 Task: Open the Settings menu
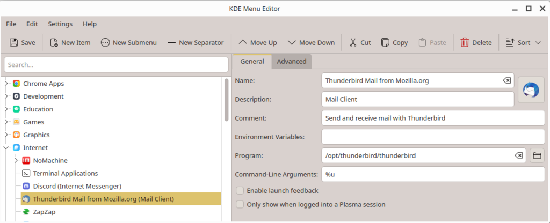[60, 24]
